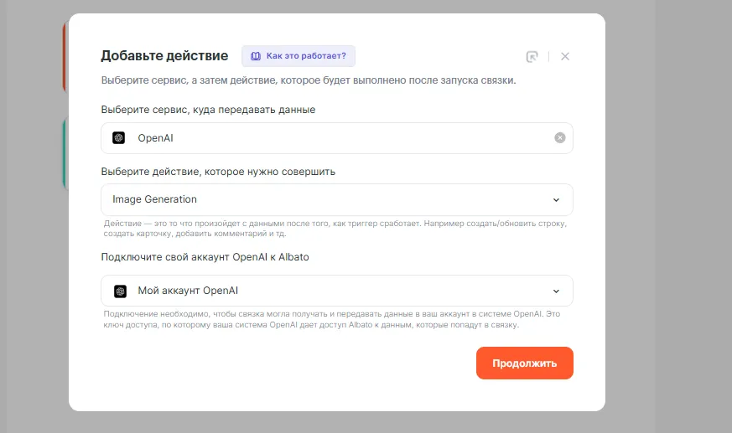Click the "Добавьте действие" dialog title
This screenshot has width=732, height=433.
164,56
